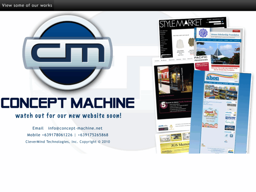The image size is (256, 192).
Task: Click CleverMind Technologies copyright line
Action: tap(68, 142)
